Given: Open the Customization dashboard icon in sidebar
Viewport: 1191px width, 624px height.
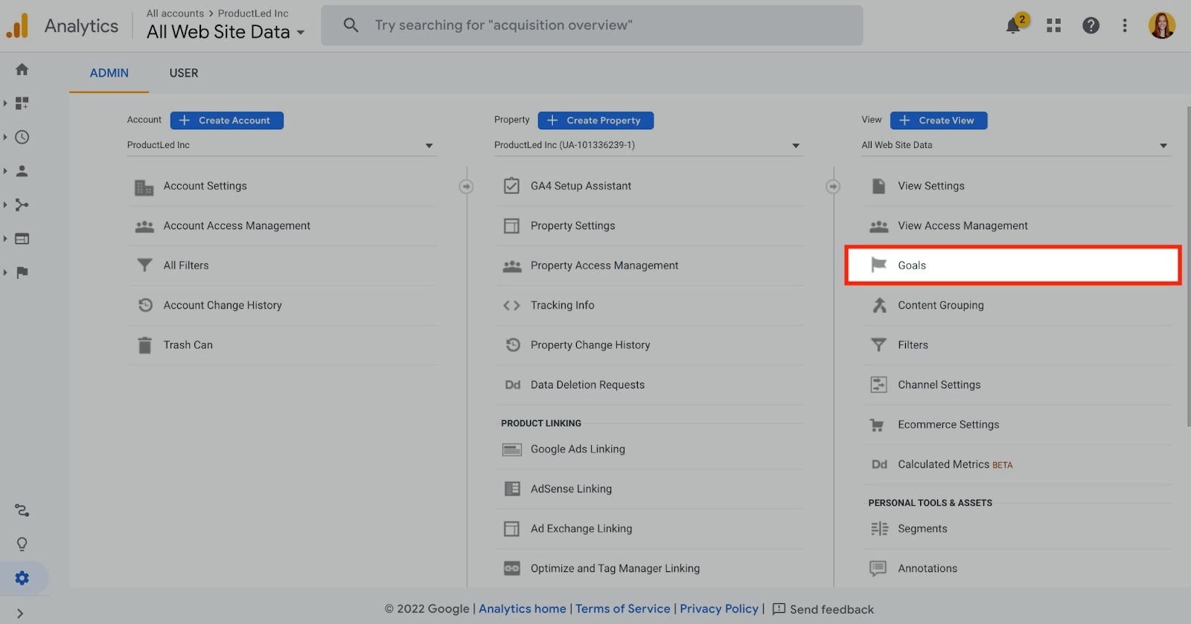Looking at the screenshot, I should tap(22, 103).
